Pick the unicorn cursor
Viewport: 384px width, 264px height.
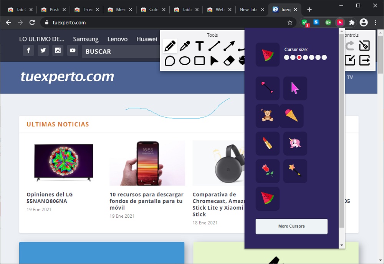(x=295, y=143)
